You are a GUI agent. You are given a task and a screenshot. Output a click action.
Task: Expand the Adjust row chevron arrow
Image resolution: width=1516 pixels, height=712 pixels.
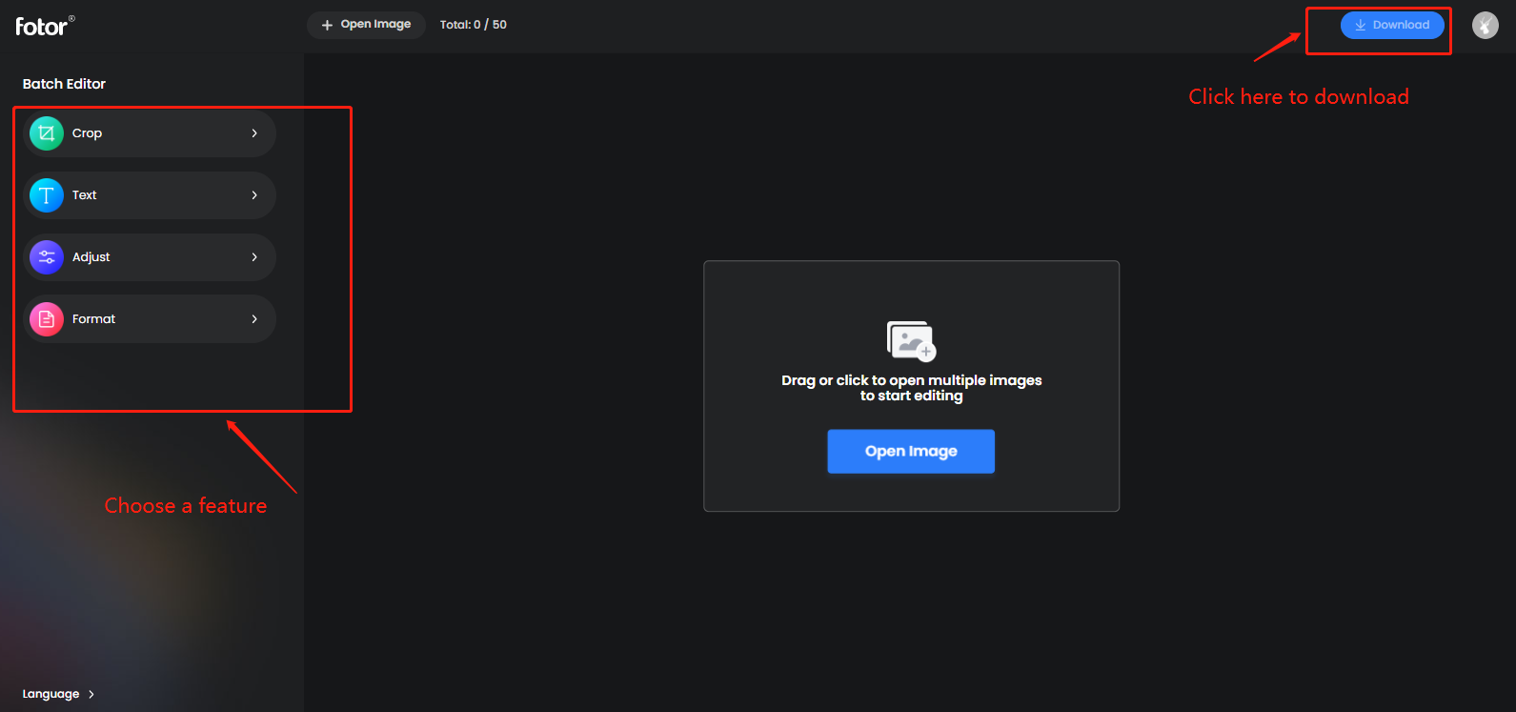point(254,257)
